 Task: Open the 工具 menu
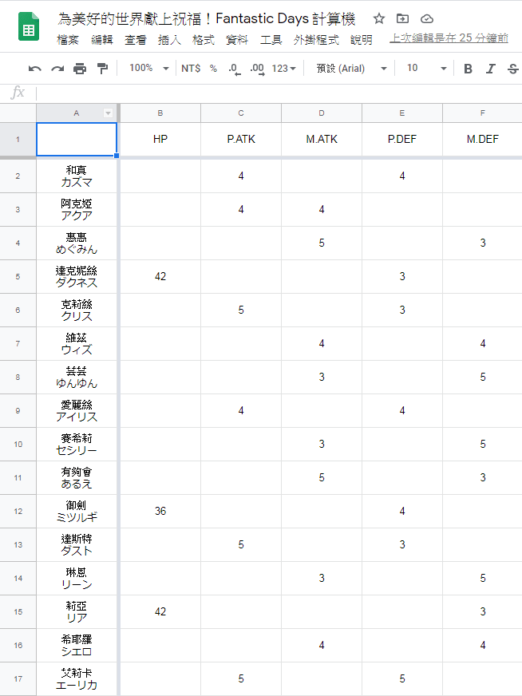(x=271, y=40)
